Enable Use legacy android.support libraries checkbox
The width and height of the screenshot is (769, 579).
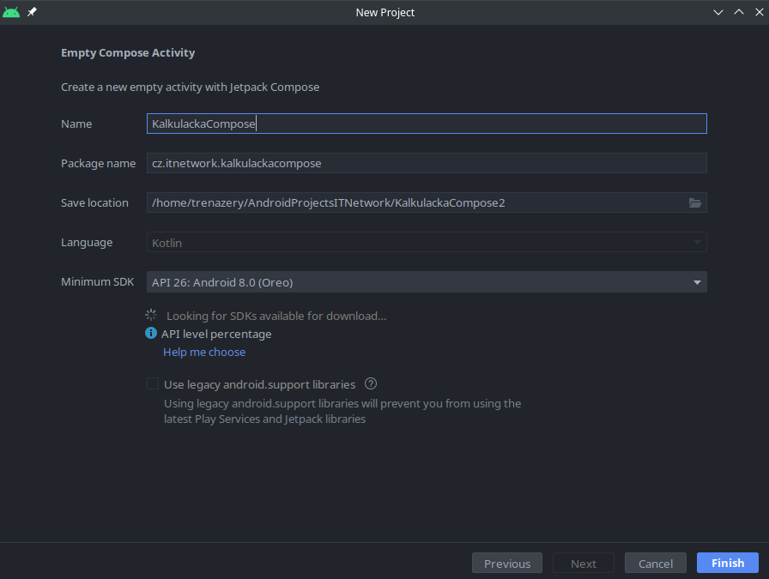(153, 384)
